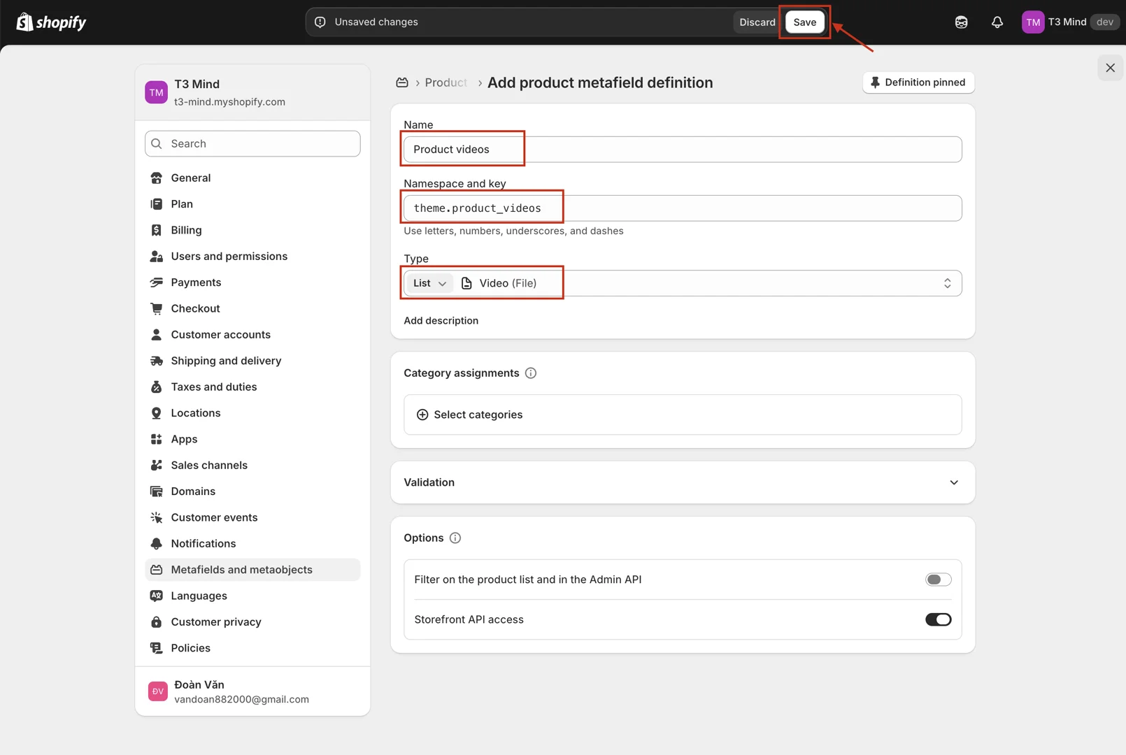The height and width of the screenshot is (755, 1126).
Task: Click the Domains icon
Action: [x=157, y=491]
